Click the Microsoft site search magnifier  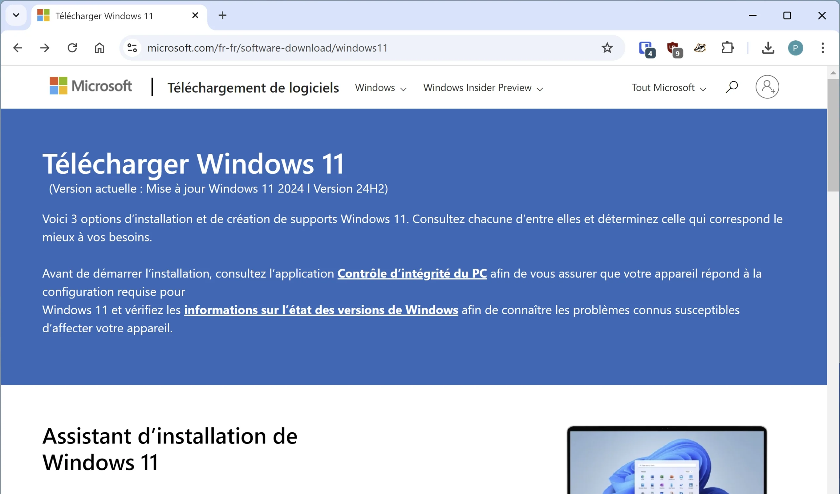pyautogui.click(x=732, y=87)
